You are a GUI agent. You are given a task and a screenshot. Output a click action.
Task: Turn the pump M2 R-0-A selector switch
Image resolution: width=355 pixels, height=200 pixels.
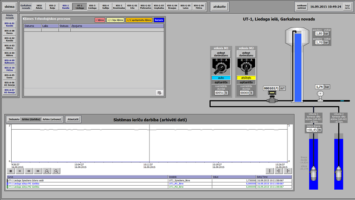[x=246, y=66]
